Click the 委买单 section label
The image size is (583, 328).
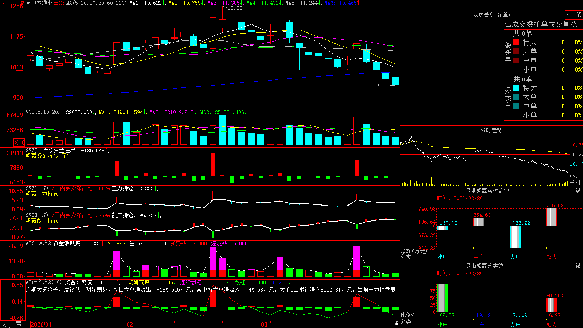click(x=508, y=51)
